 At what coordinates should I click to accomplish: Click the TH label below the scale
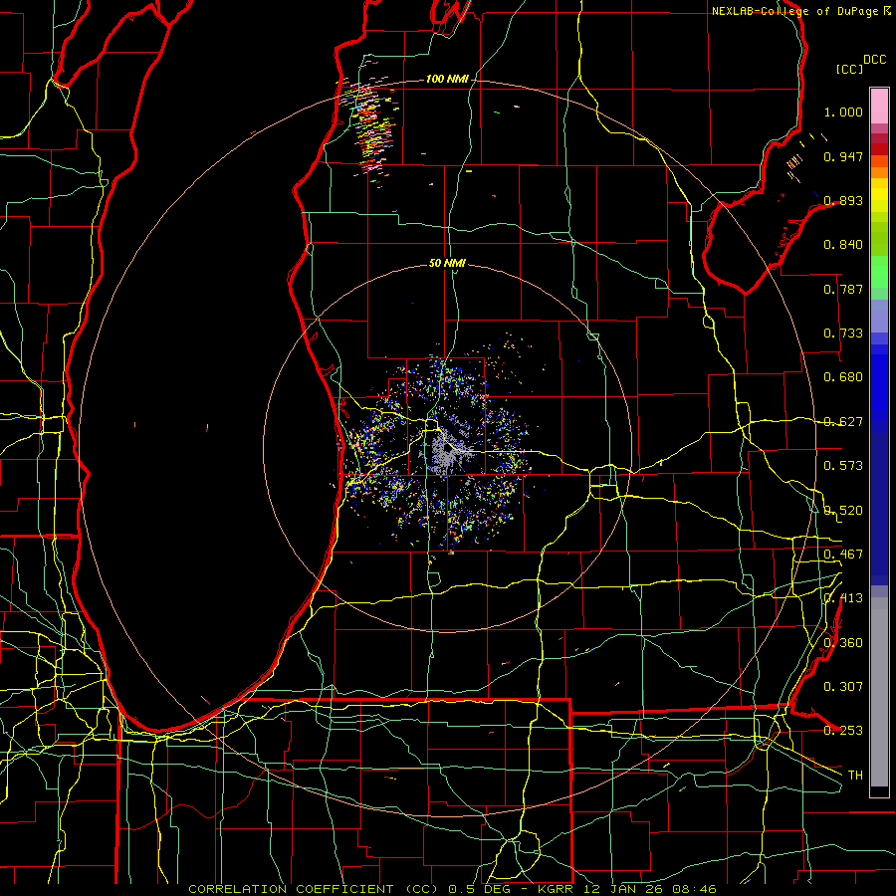click(855, 775)
